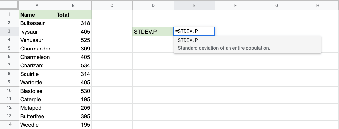
Task: Select column A header
Action: pyautogui.click(x=37, y=6)
